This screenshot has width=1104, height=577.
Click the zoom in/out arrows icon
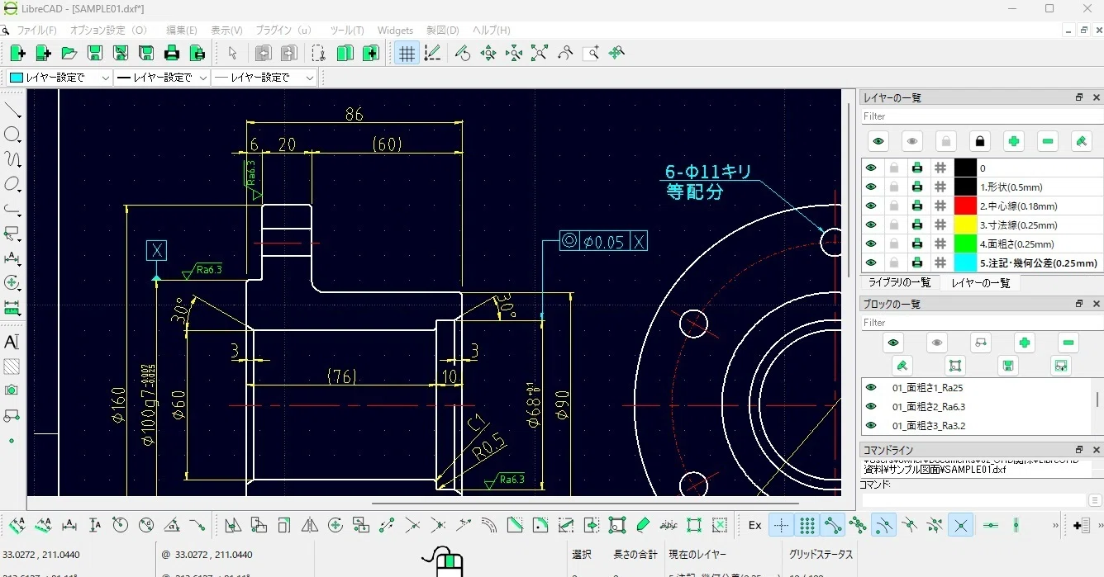[488, 54]
